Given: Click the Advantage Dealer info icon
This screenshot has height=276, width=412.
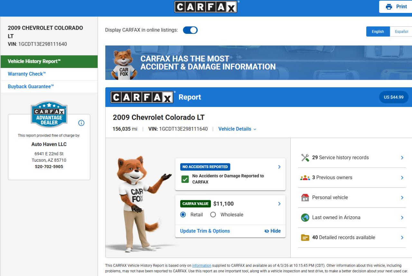Looking at the screenshot, I should (x=81, y=123).
